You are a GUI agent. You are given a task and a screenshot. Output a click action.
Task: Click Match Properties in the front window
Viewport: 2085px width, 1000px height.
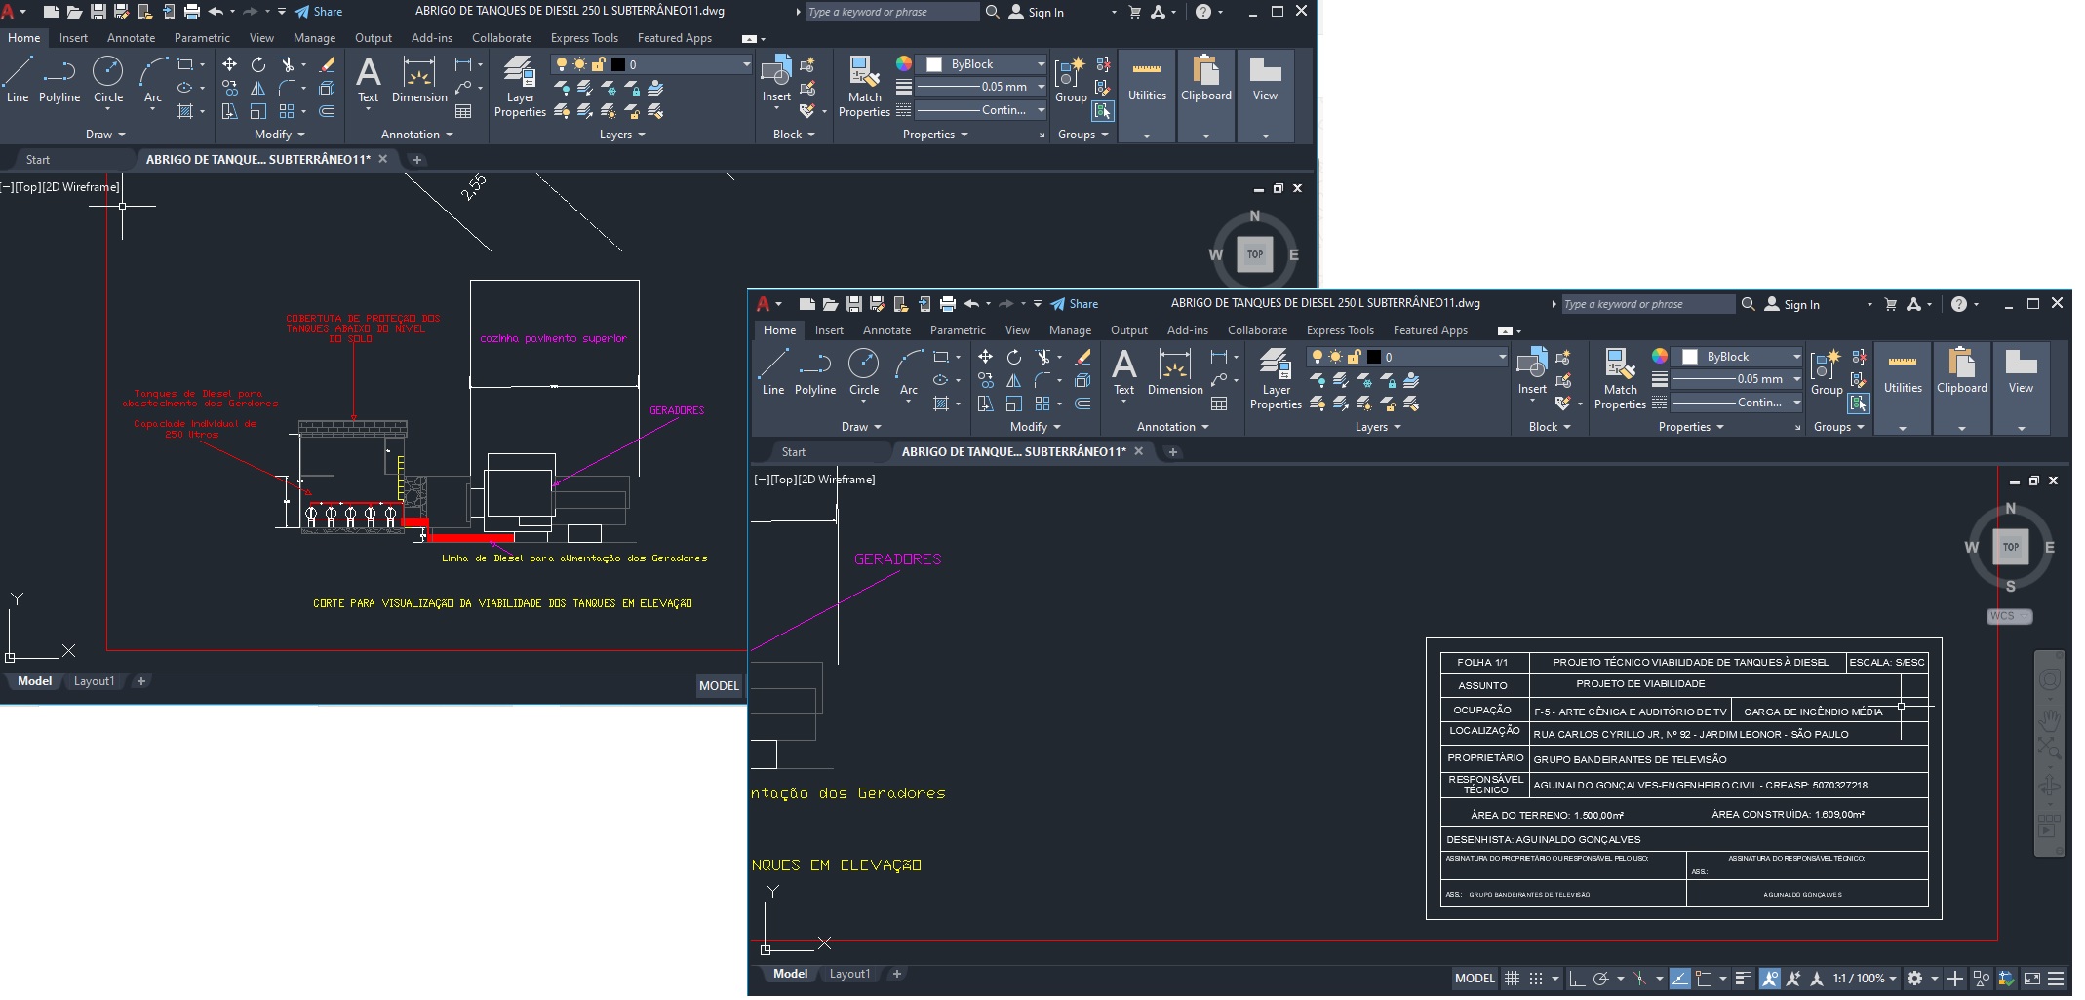coord(1619,380)
